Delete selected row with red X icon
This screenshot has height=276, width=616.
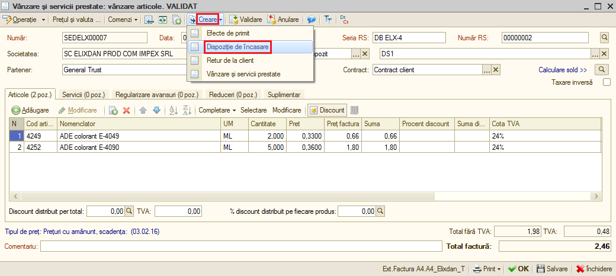click(x=127, y=110)
